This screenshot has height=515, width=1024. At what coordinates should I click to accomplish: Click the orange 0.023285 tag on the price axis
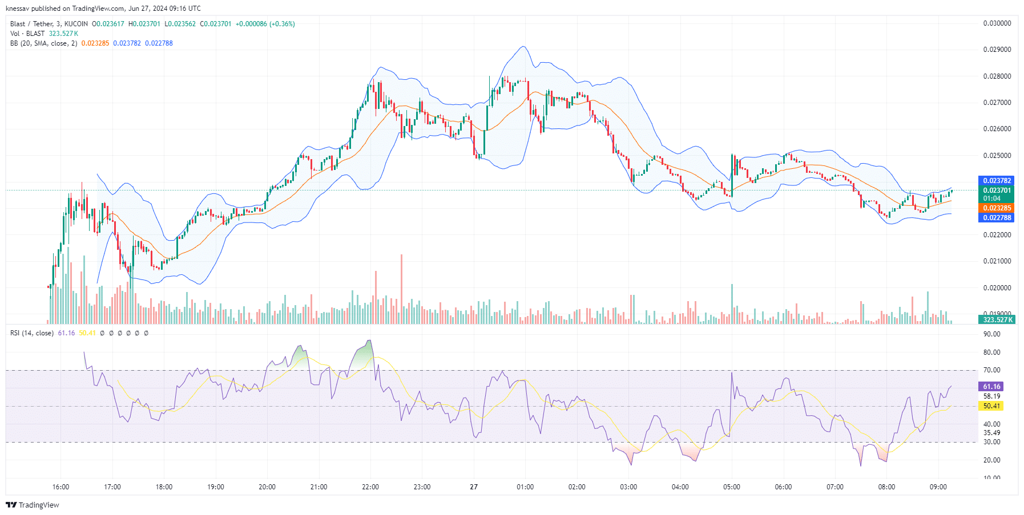pos(996,208)
